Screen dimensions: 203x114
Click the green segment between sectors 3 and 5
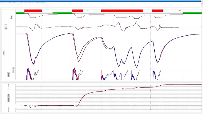(62, 13)
